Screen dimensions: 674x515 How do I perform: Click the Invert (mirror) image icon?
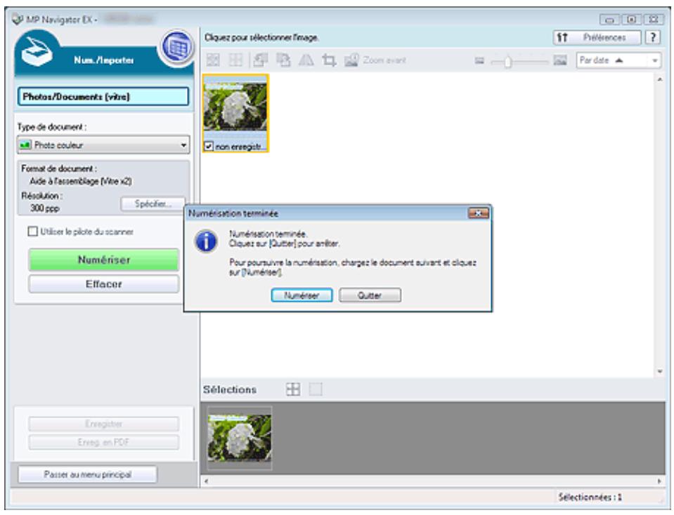pyautogui.click(x=306, y=60)
